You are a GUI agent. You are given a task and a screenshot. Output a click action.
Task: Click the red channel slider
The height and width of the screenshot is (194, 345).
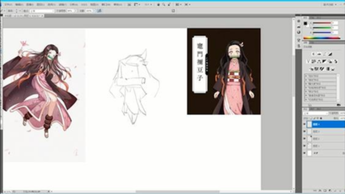click(x=322, y=23)
